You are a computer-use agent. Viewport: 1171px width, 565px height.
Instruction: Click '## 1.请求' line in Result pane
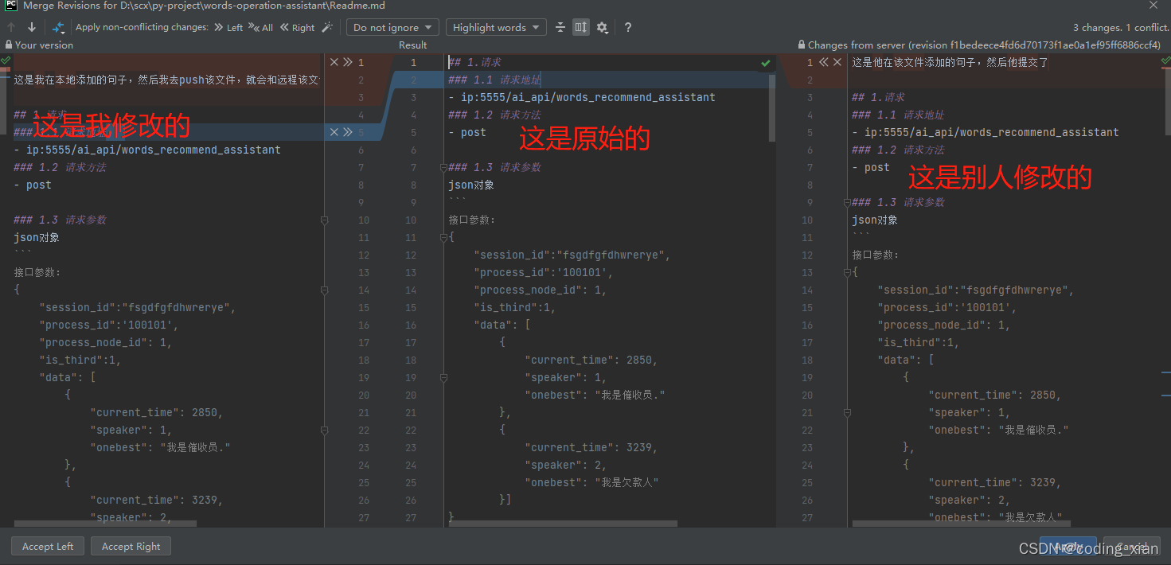click(x=475, y=62)
